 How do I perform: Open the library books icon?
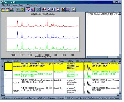pyautogui.click(x=63, y=10)
